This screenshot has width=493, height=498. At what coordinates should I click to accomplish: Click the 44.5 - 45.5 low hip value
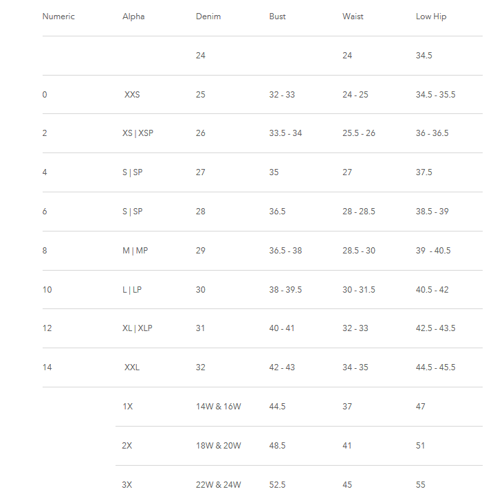point(435,367)
